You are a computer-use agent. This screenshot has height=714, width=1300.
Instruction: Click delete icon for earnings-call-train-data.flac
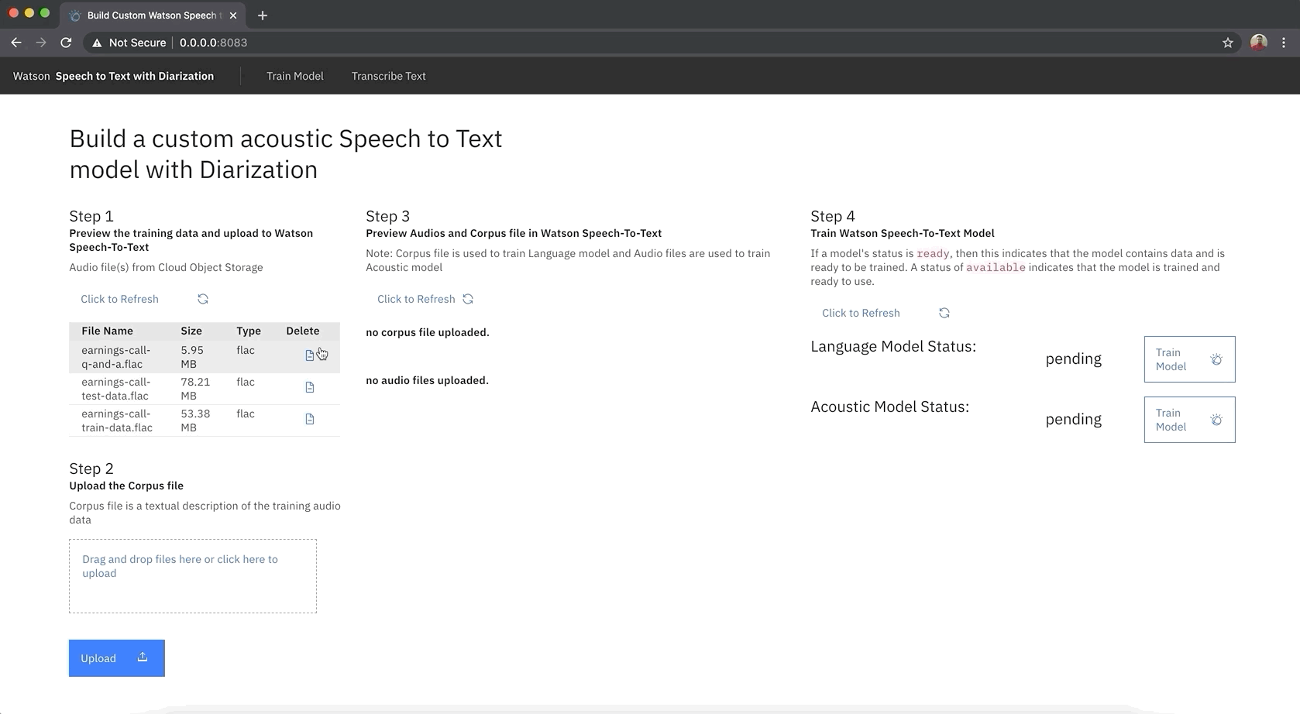310,419
